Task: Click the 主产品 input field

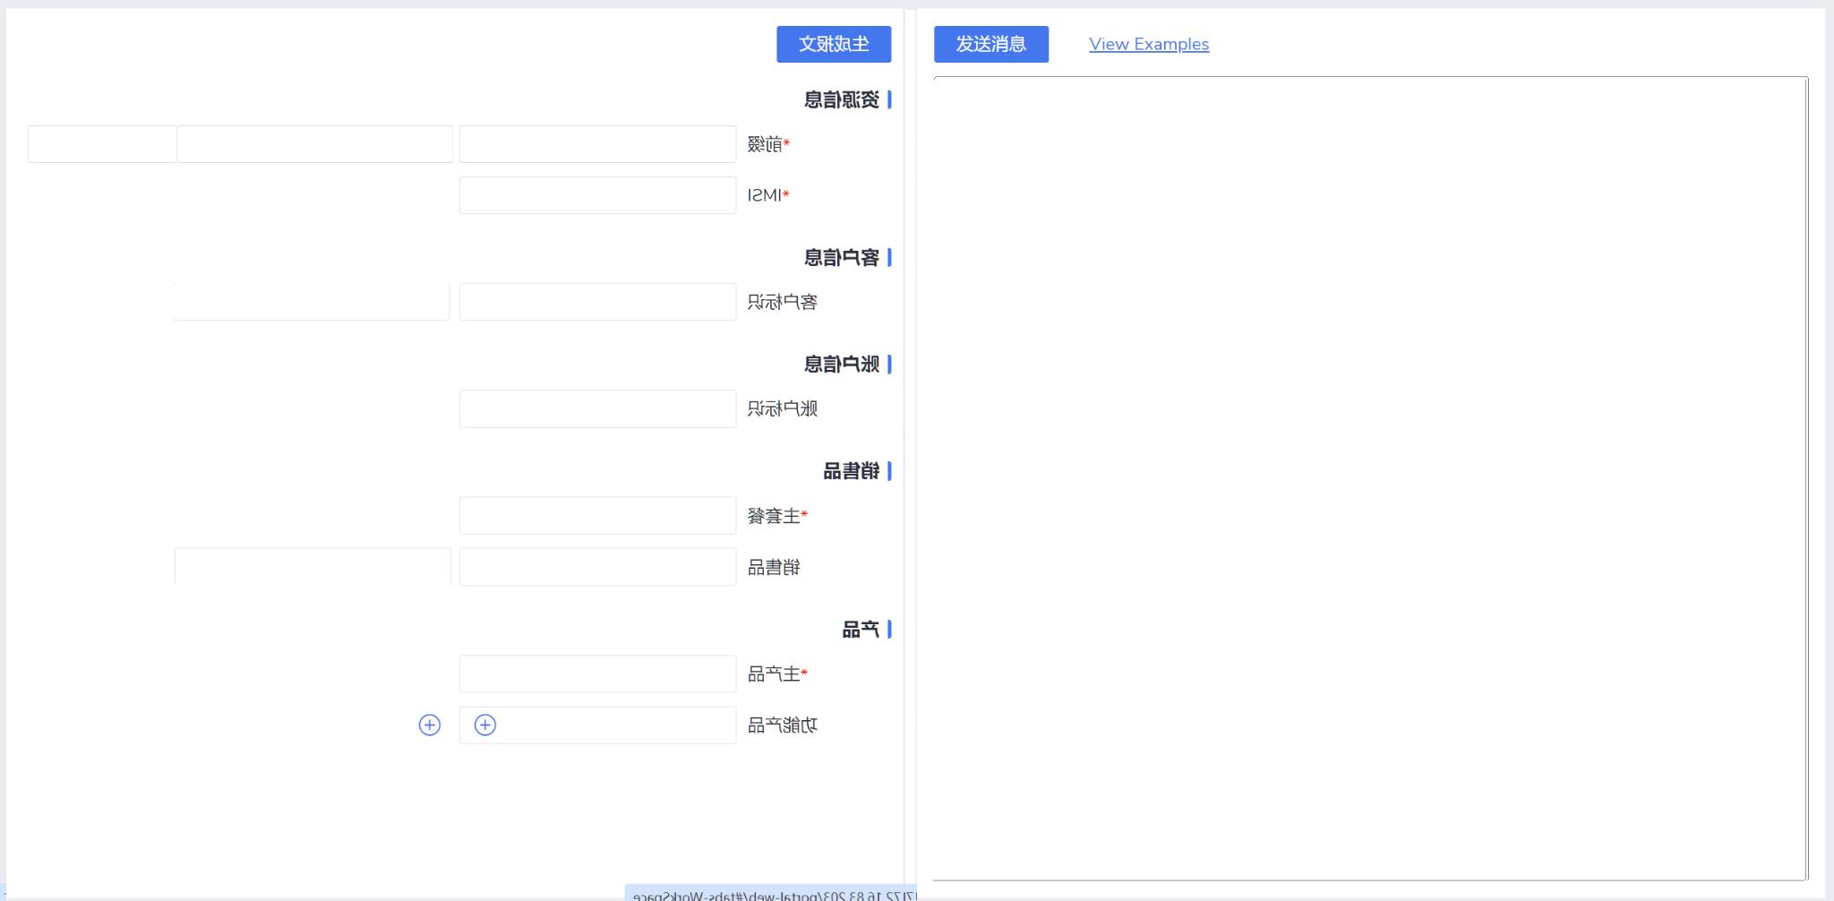Action: (597, 674)
